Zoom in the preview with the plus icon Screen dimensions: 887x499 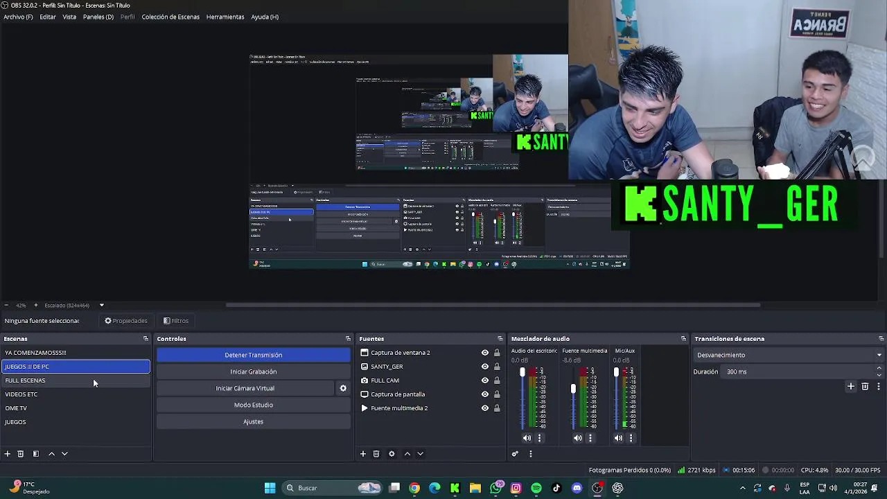click(36, 306)
